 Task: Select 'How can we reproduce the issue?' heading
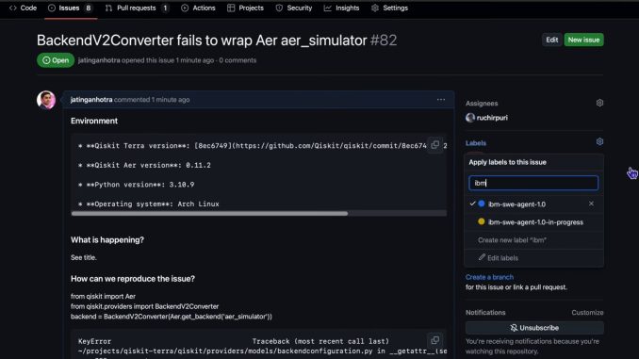click(x=133, y=279)
